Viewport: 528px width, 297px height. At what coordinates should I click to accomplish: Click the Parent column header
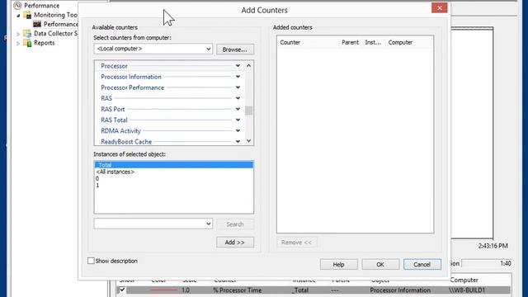point(350,42)
